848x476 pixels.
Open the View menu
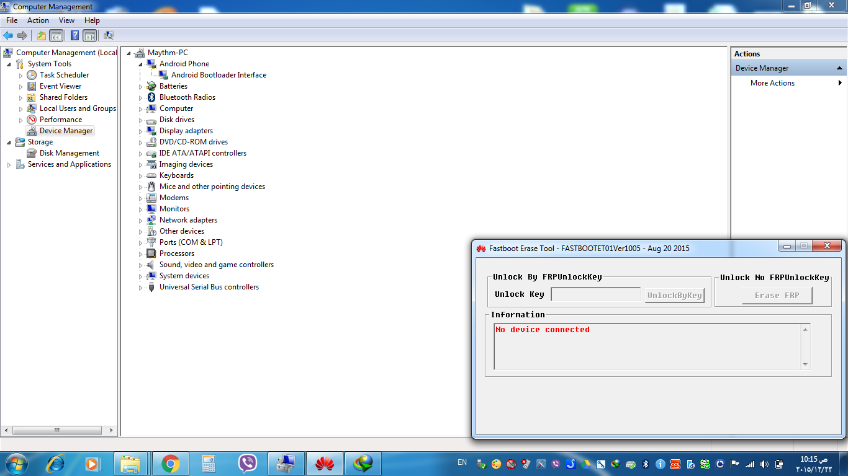tap(66, 20)
